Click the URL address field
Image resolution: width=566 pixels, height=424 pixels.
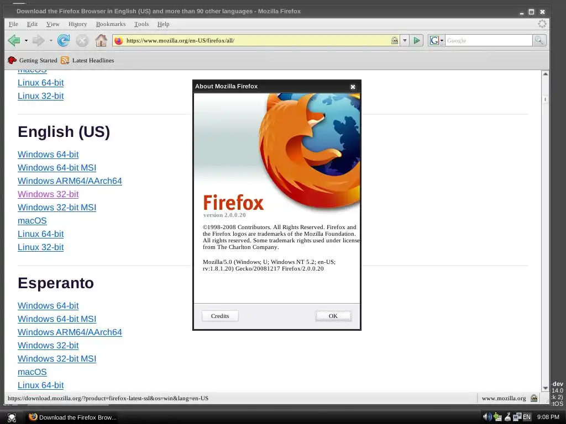tap(257, 41)
